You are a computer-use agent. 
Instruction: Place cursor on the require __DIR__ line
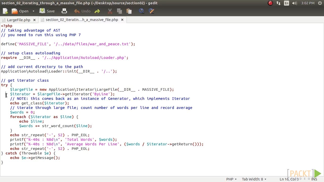click(65, 58)
